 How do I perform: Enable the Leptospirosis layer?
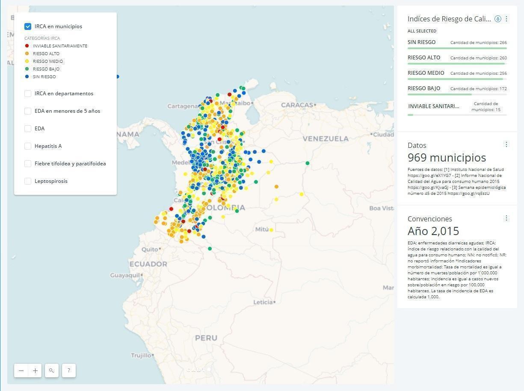[28, 181]
